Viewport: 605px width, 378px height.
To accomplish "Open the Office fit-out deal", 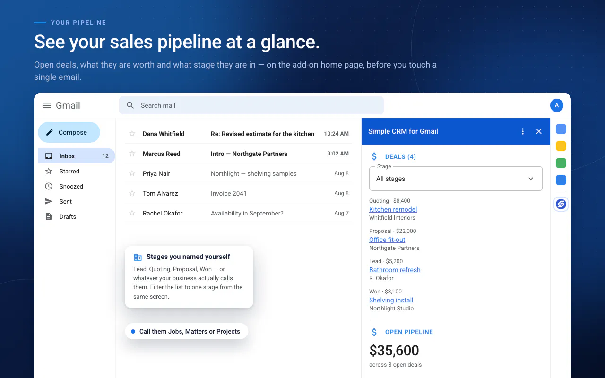I will click(x=387, y=240).
